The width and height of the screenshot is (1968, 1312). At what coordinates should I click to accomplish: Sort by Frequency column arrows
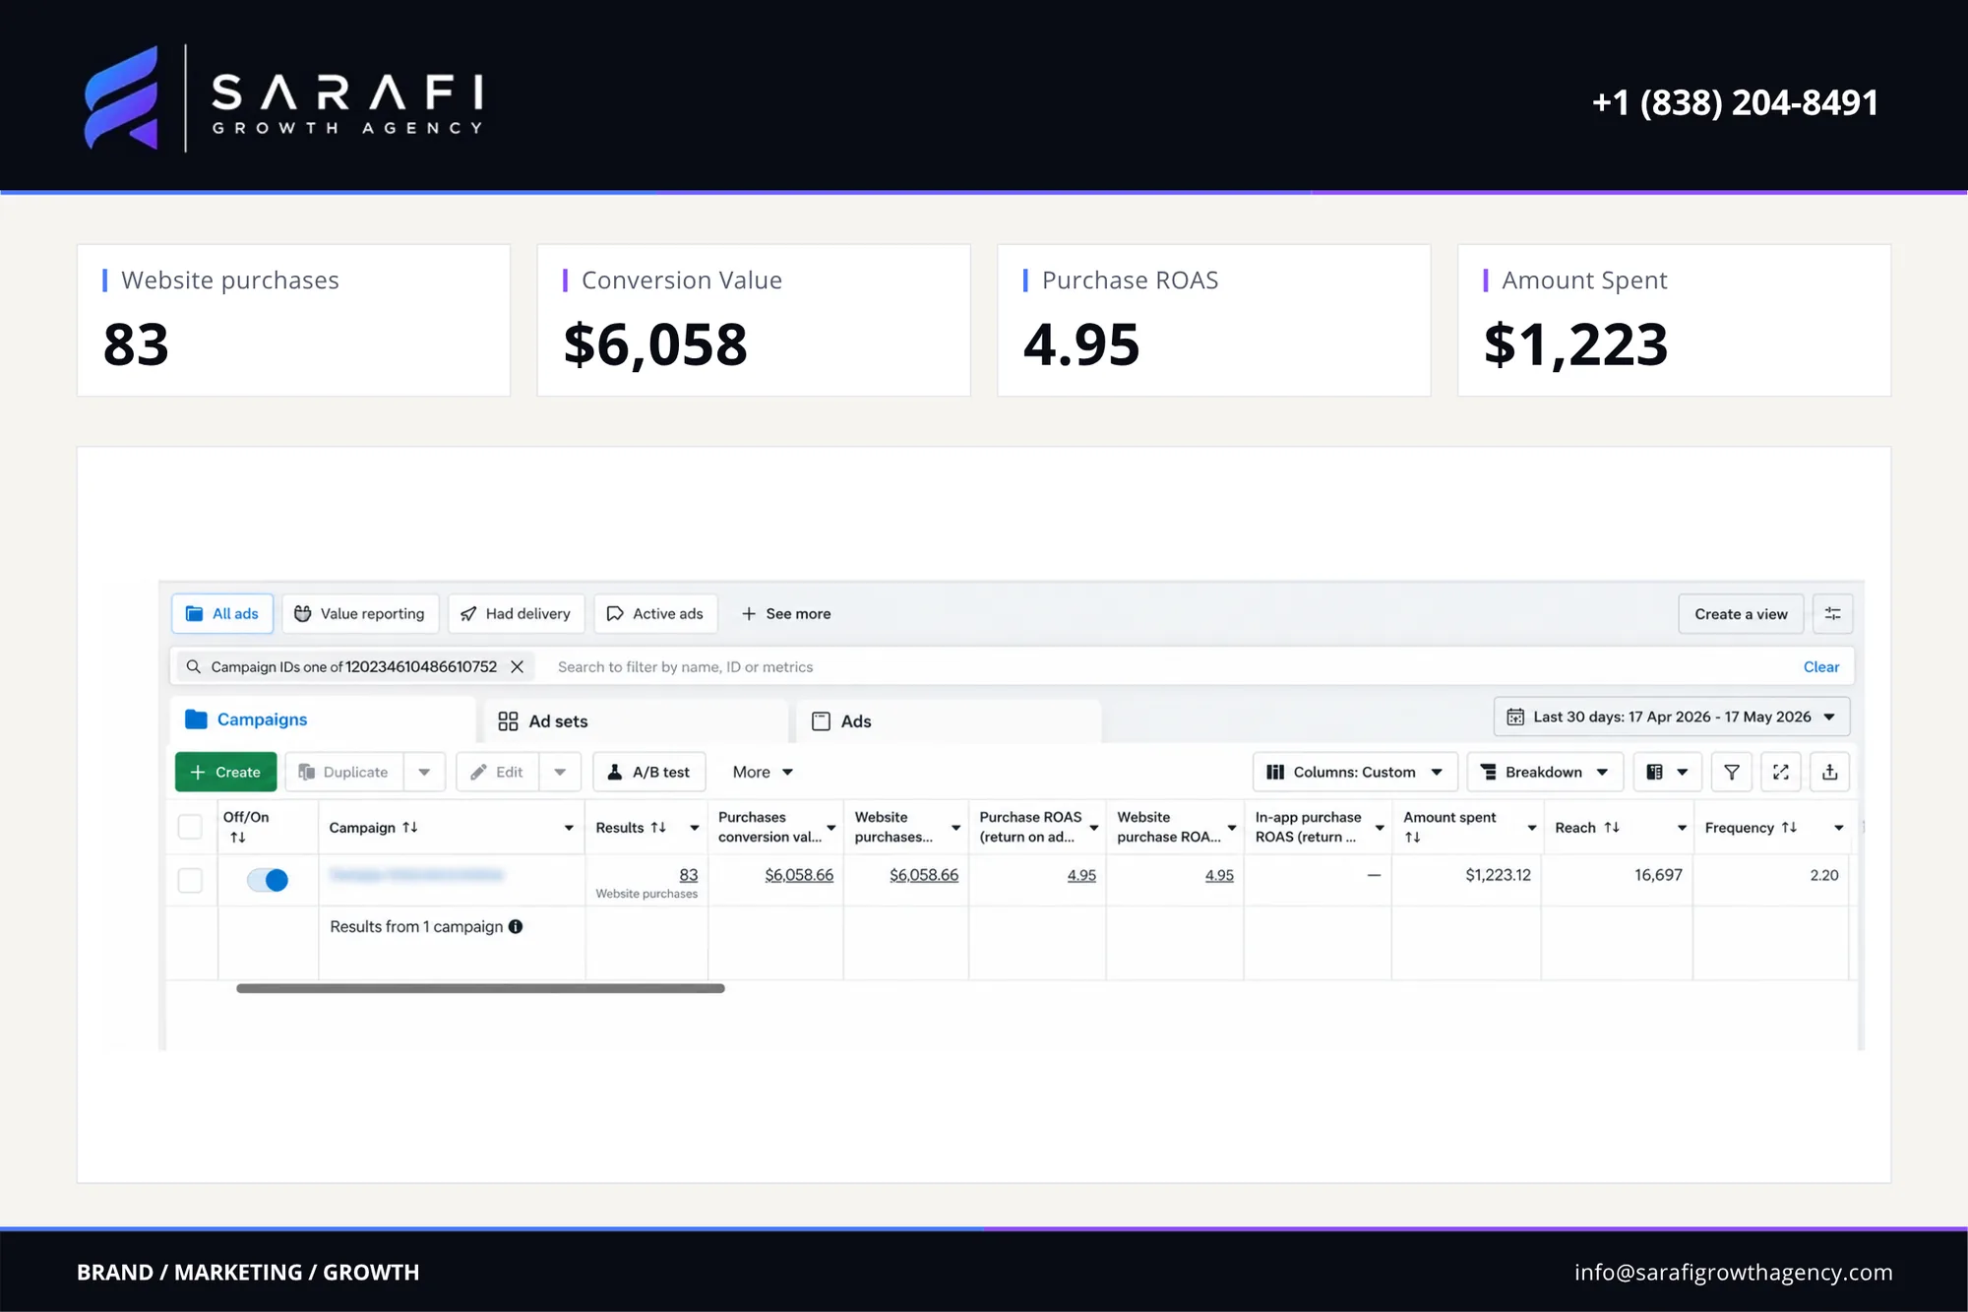tap(1789, 827)
